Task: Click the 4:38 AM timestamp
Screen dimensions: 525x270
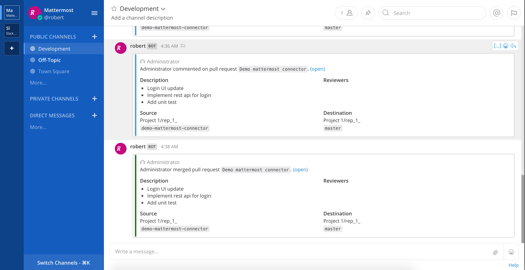Action: 169,147
